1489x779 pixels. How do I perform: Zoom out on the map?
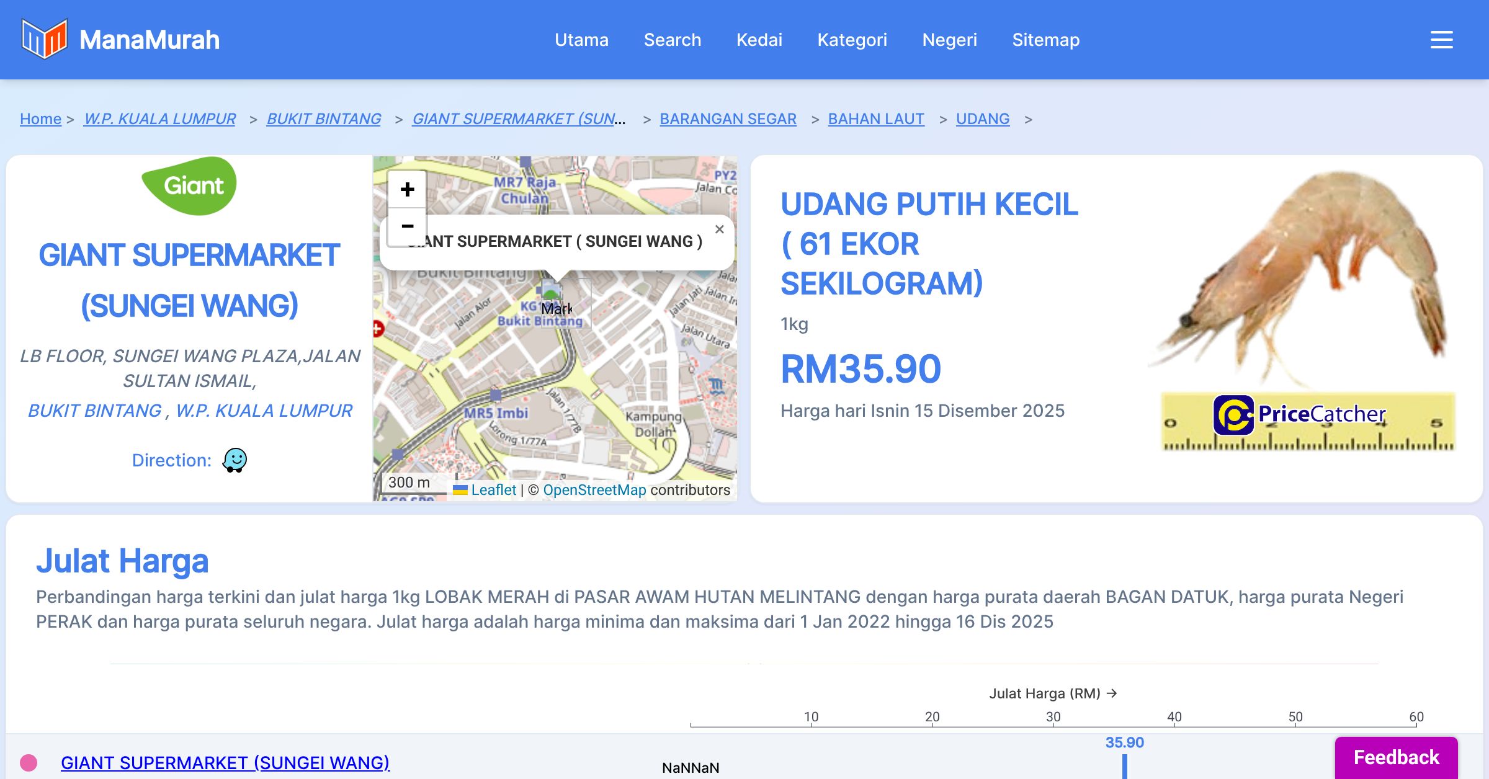pyautogui.click(x=407, y=227)
